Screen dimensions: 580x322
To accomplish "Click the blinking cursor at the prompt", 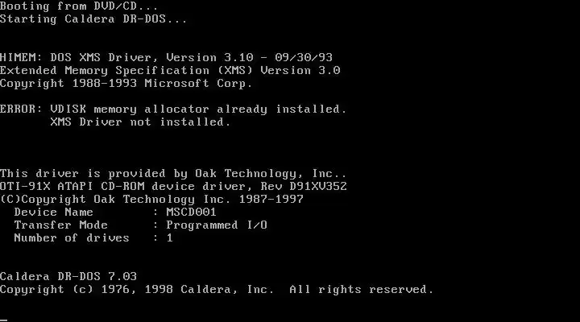I will coord(4,320).
